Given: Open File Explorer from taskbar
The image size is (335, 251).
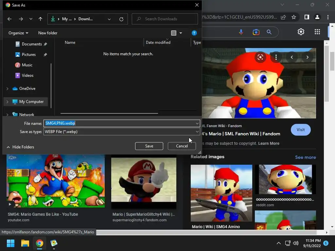Looking at the screenshot, I should pyautogui.click(x=25, y=243).
